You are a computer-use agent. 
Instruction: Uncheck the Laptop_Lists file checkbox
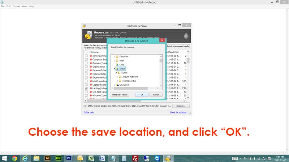click(x=86, y=88)
